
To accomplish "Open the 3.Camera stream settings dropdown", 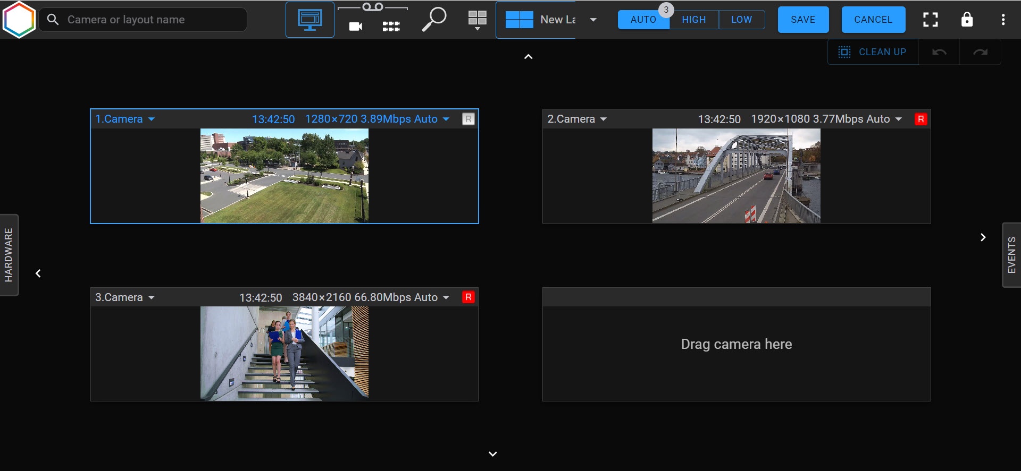I will 446,297.
